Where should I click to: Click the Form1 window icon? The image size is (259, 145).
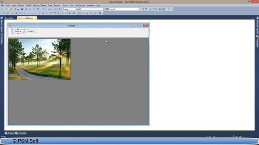[x=10, y=25]
